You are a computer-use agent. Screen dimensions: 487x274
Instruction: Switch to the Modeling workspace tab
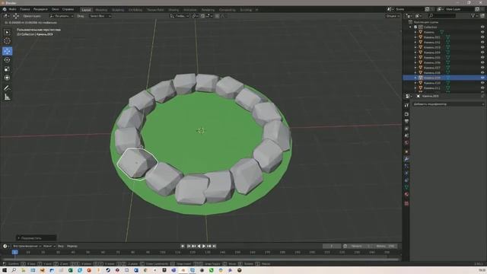tap(101, 10)
